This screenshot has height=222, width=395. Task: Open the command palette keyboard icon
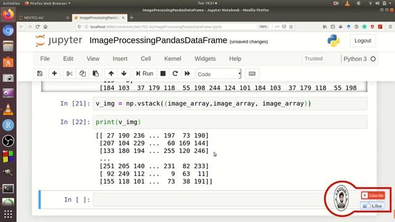[x=252, y=73]
